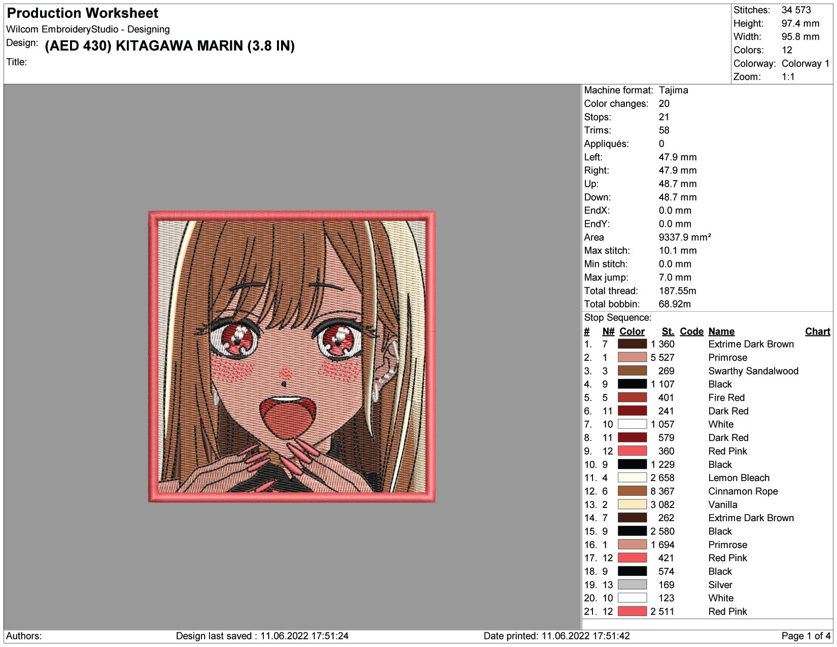Click the Swarthy Sandalwood swatch
837x647 pixels.
[632, 371]
